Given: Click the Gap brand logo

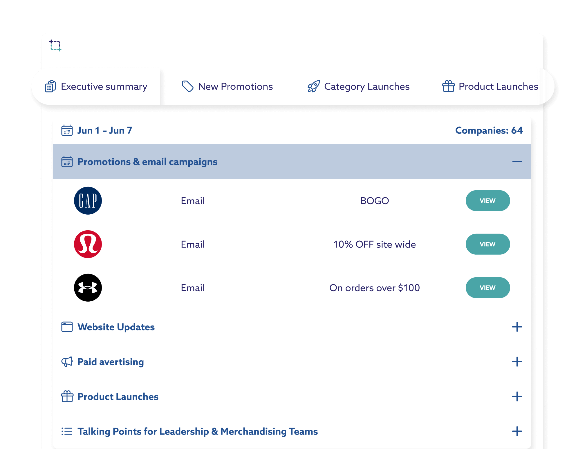Looking at the screenshot, I should [x=88, y=201].
